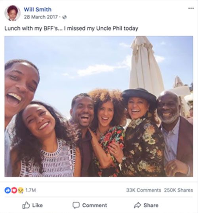The height and width of the screenshot is (213, 198).
Task: Click the blue thumbs-up reaction icon
Action: pyautogui.click(x=8, y=190)
